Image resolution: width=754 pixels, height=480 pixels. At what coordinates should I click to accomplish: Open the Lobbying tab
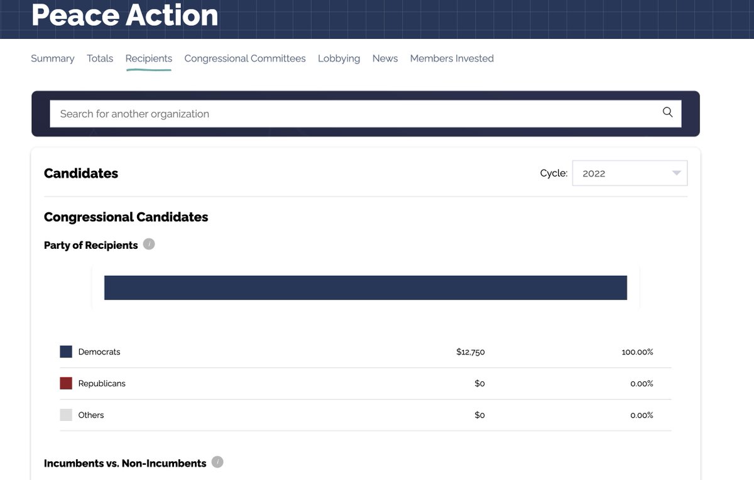click(x=339, y=58)
